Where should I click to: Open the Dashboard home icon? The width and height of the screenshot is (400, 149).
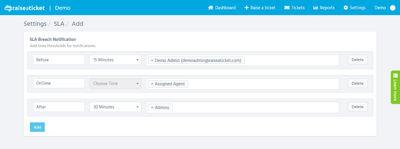211,8
